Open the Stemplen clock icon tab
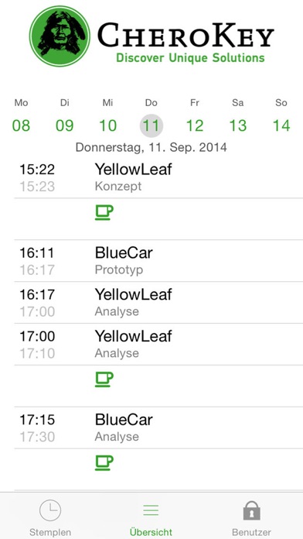This screenshot has width=303, height=539. [x=50, y=510]
